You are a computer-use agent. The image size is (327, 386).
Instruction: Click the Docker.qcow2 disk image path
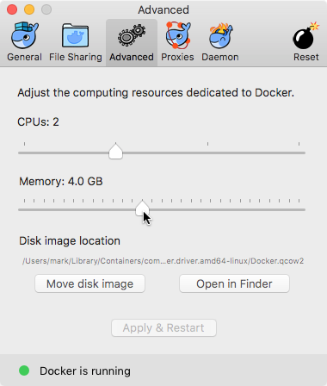click(163, 261)
